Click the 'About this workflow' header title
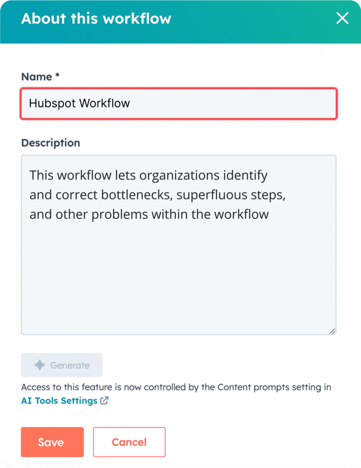Viewport: 361px width, 468px height. 96,18
